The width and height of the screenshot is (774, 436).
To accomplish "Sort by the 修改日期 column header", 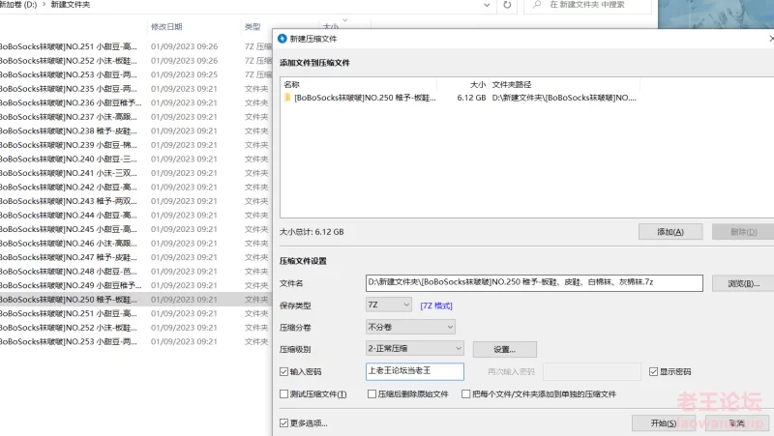I will (166, 27).
